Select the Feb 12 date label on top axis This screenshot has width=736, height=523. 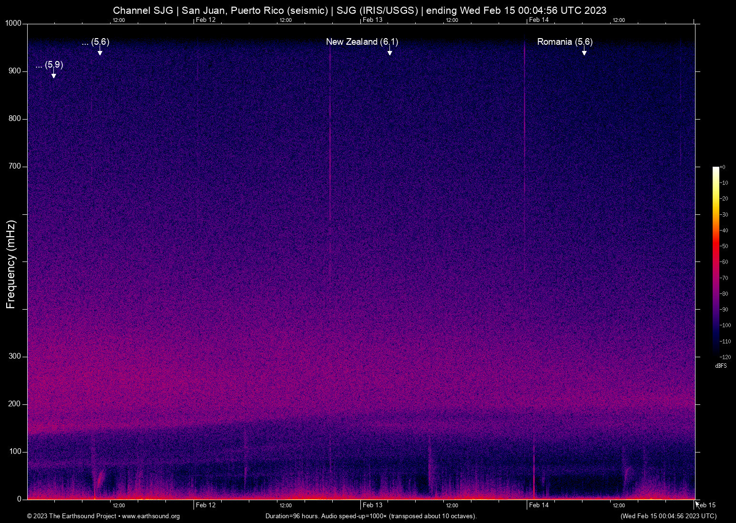[205, 20]
